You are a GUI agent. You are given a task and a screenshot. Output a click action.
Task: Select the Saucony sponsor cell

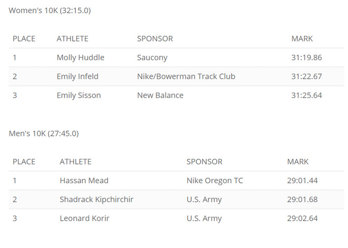152,58
